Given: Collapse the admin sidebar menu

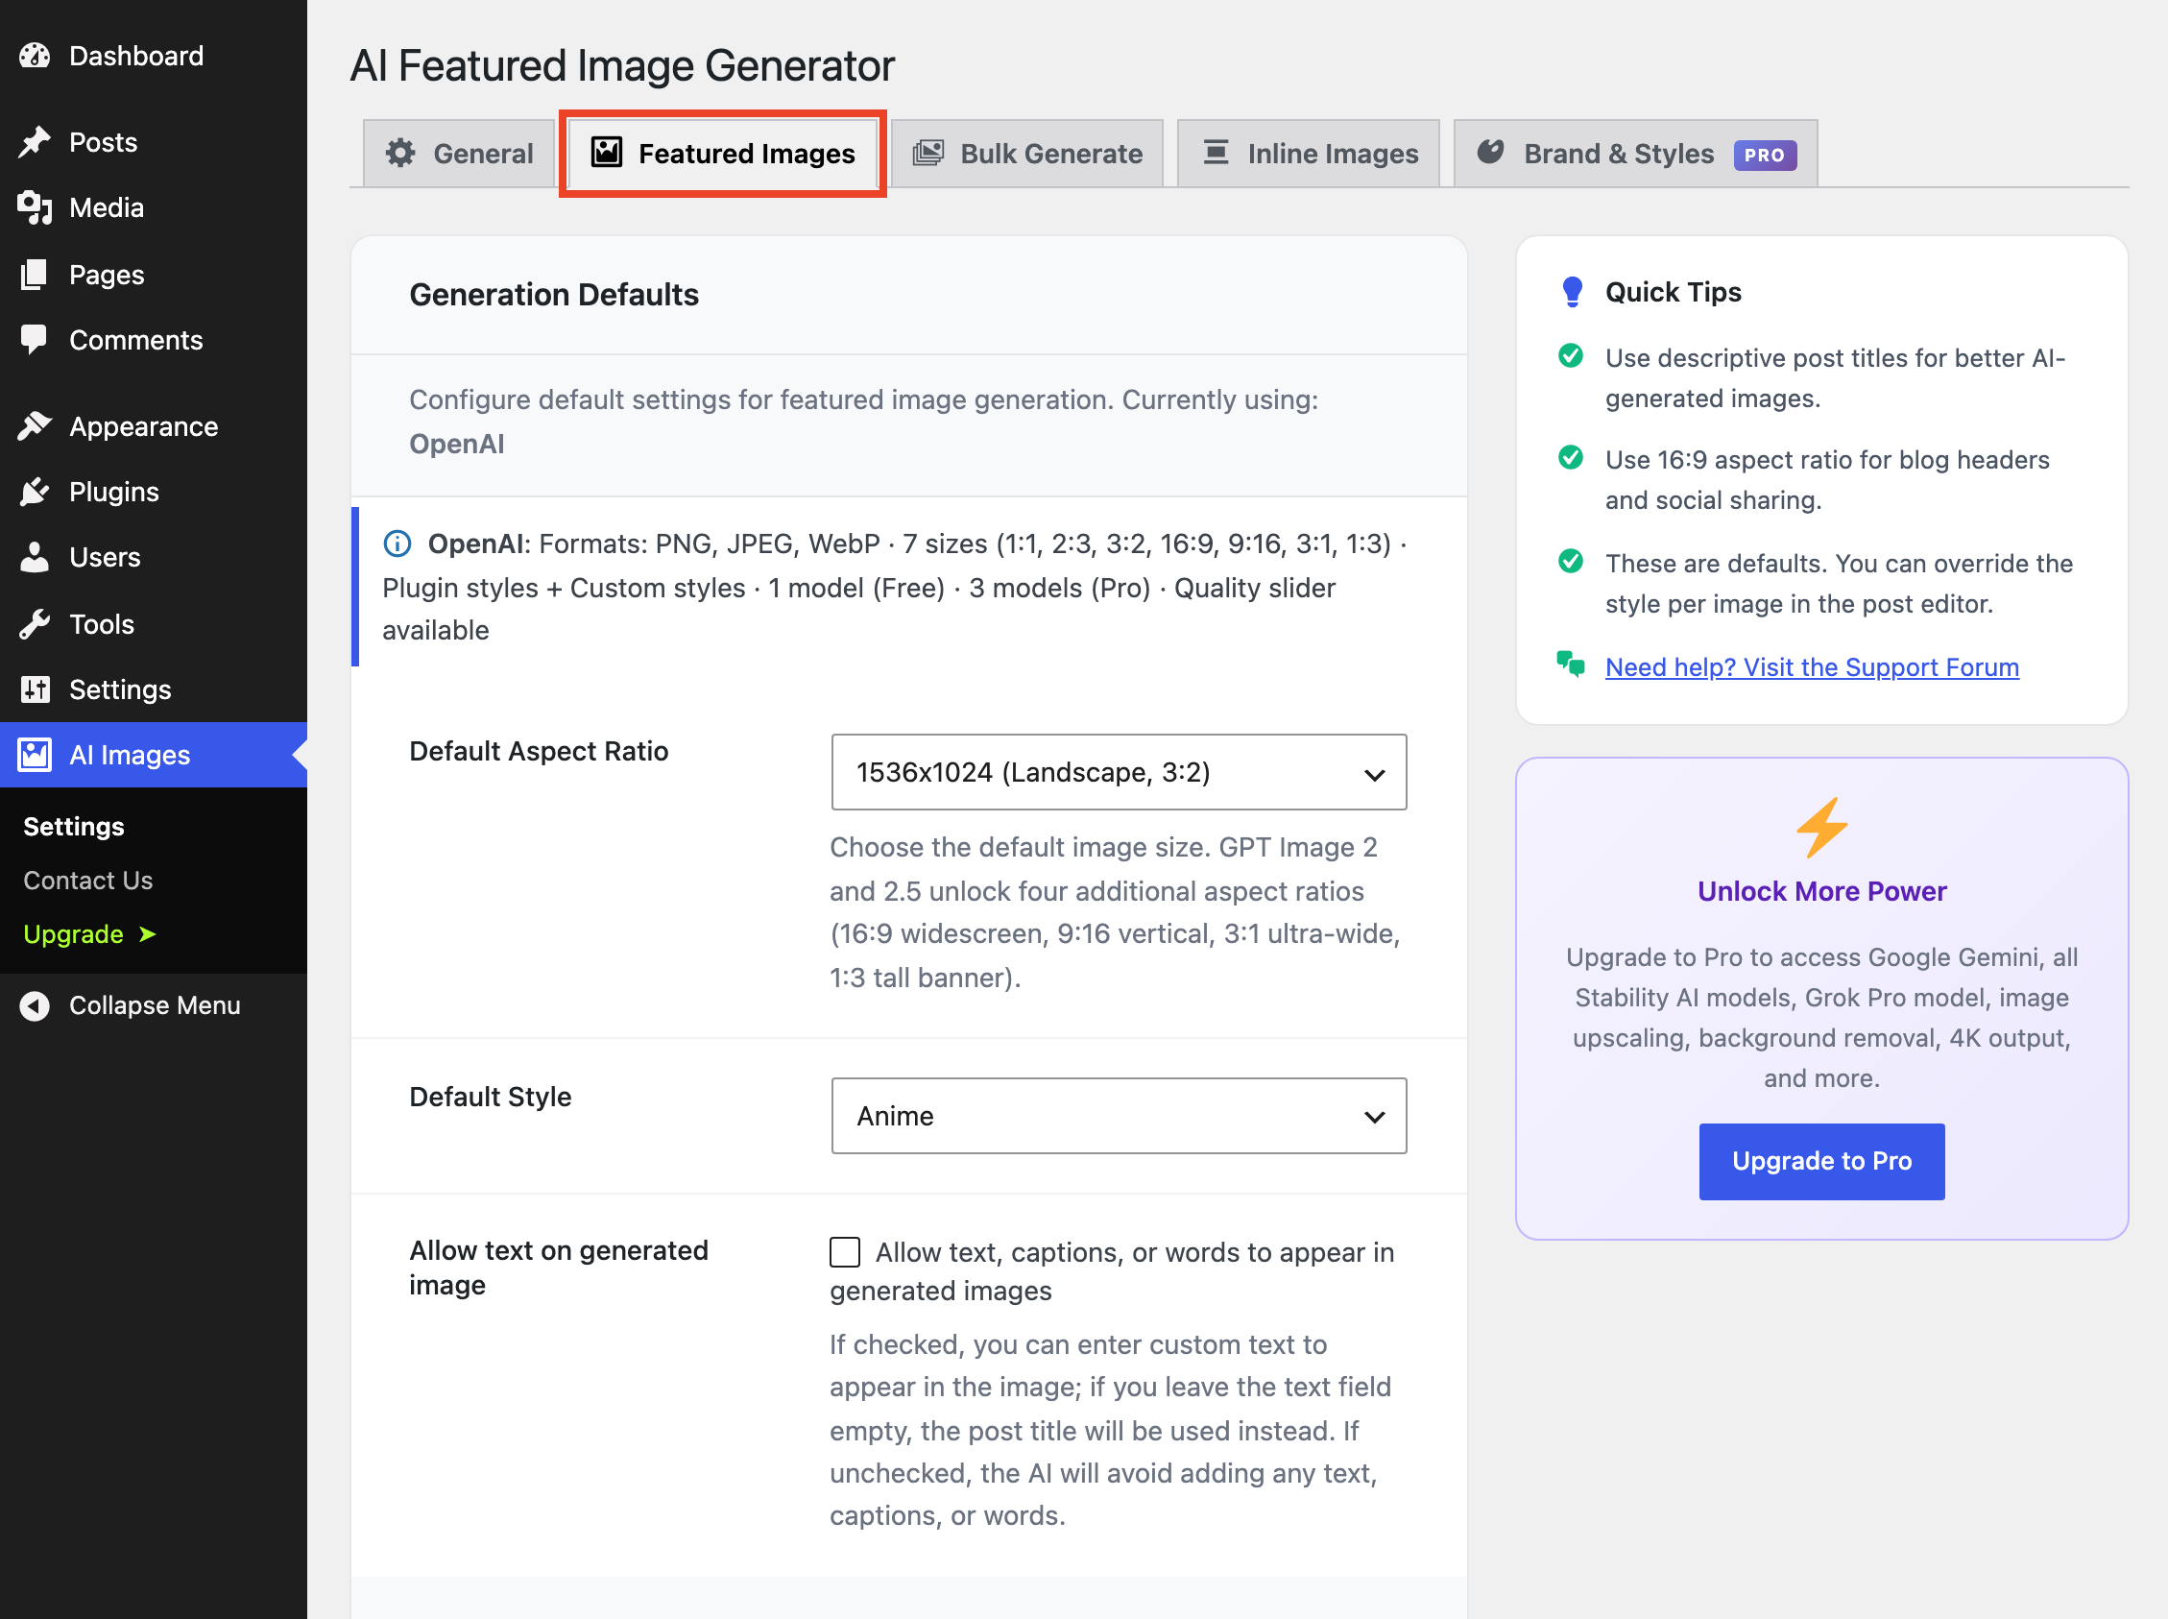Looking at the screenshot, I should coord(154,1005).
